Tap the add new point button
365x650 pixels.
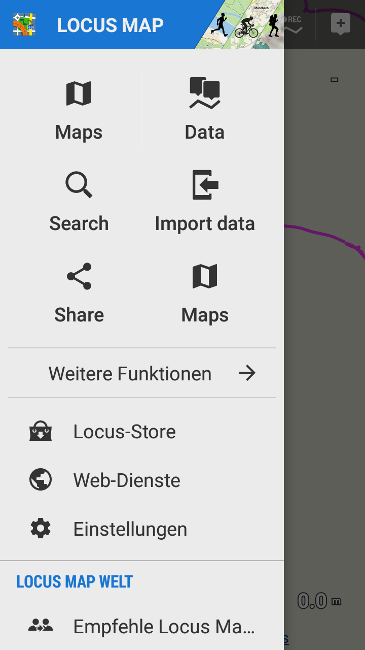point(340,24)
